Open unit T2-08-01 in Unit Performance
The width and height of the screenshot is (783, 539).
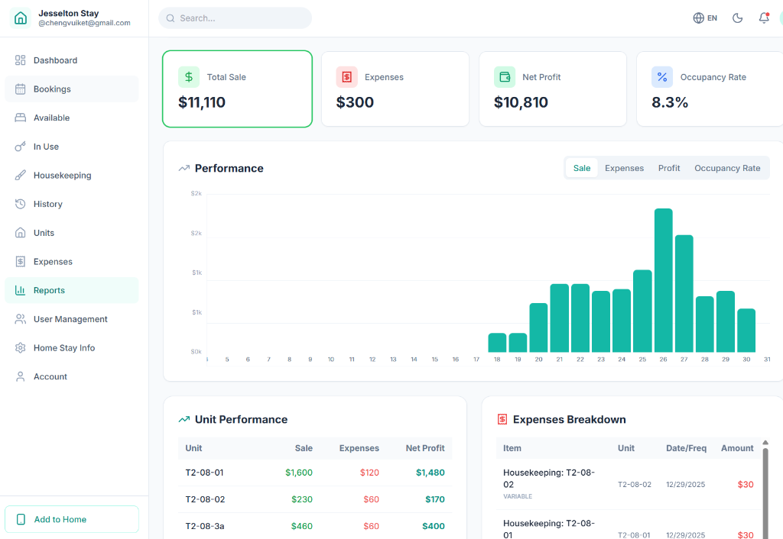(205, 473)
